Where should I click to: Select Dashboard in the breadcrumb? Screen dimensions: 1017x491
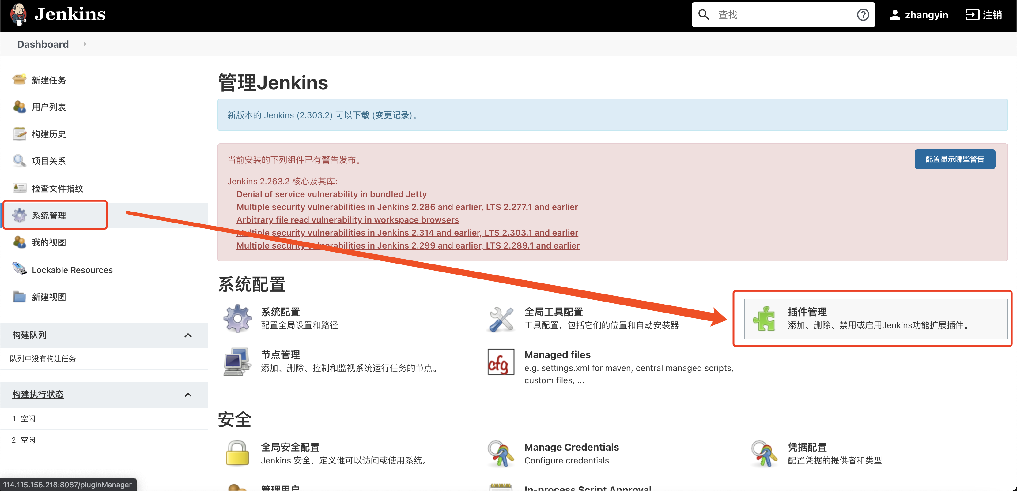pyautogui.click(x=43, y=44)
